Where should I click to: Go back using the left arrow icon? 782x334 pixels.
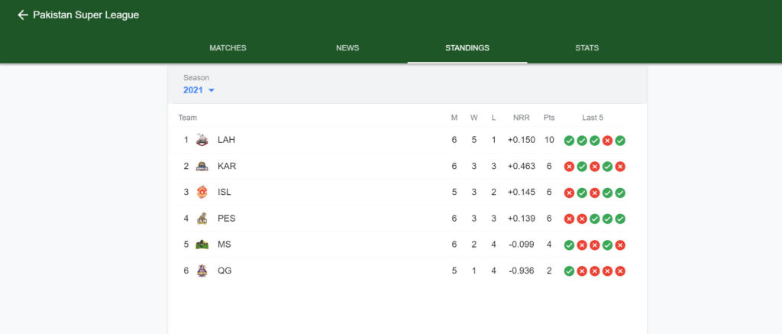point(22,15)
